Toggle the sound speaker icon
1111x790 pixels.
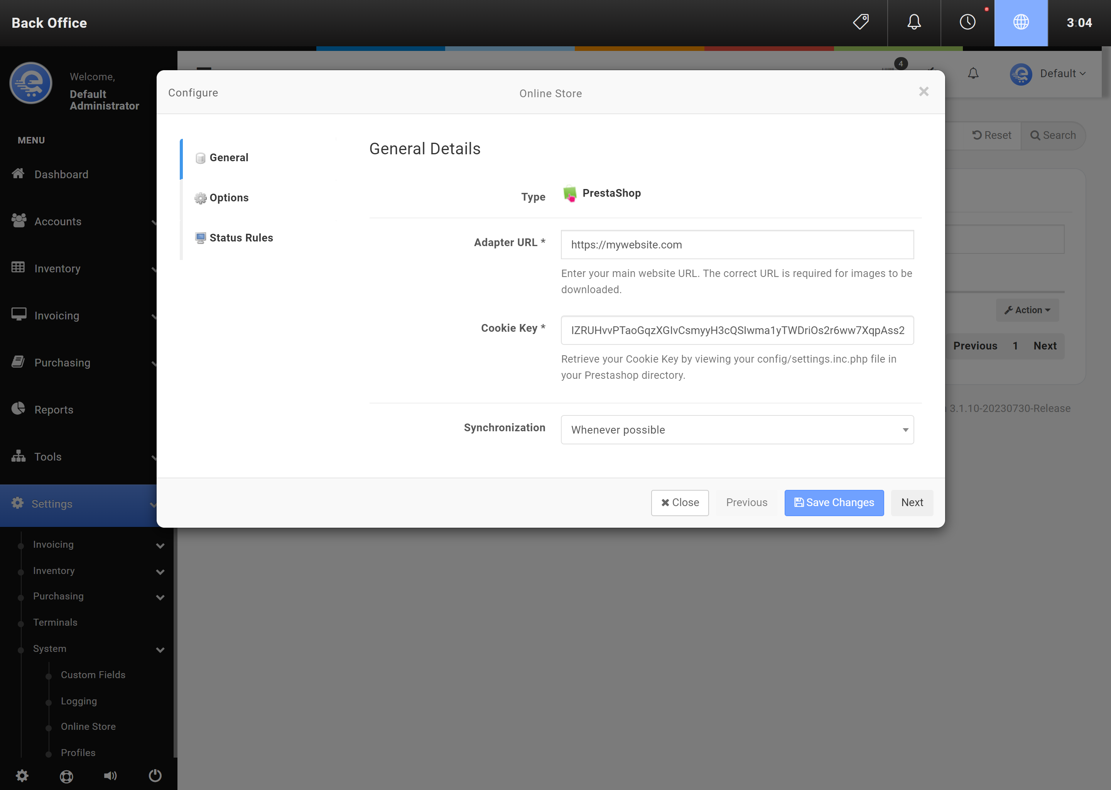110,775
